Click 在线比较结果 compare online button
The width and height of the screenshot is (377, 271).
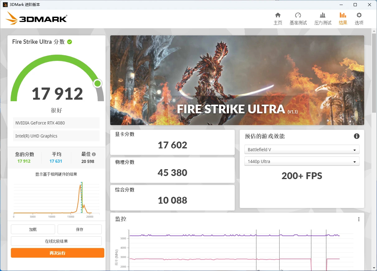coord(56,241)
